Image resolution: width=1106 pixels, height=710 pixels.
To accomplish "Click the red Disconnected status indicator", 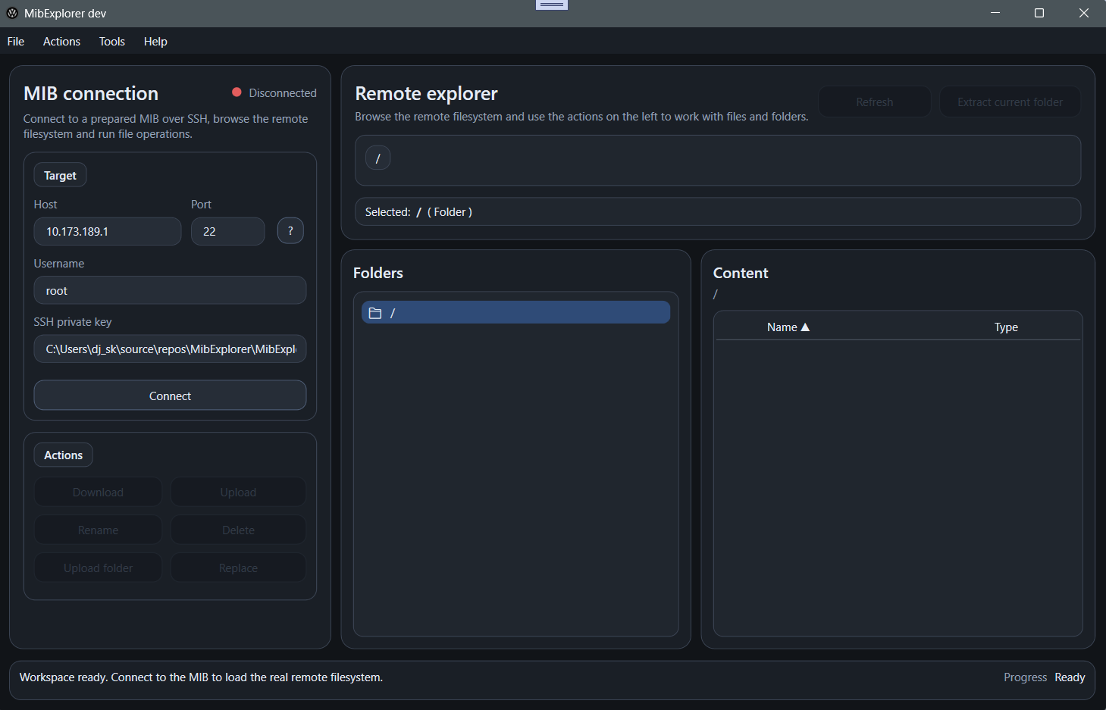I will pos(235,92).
